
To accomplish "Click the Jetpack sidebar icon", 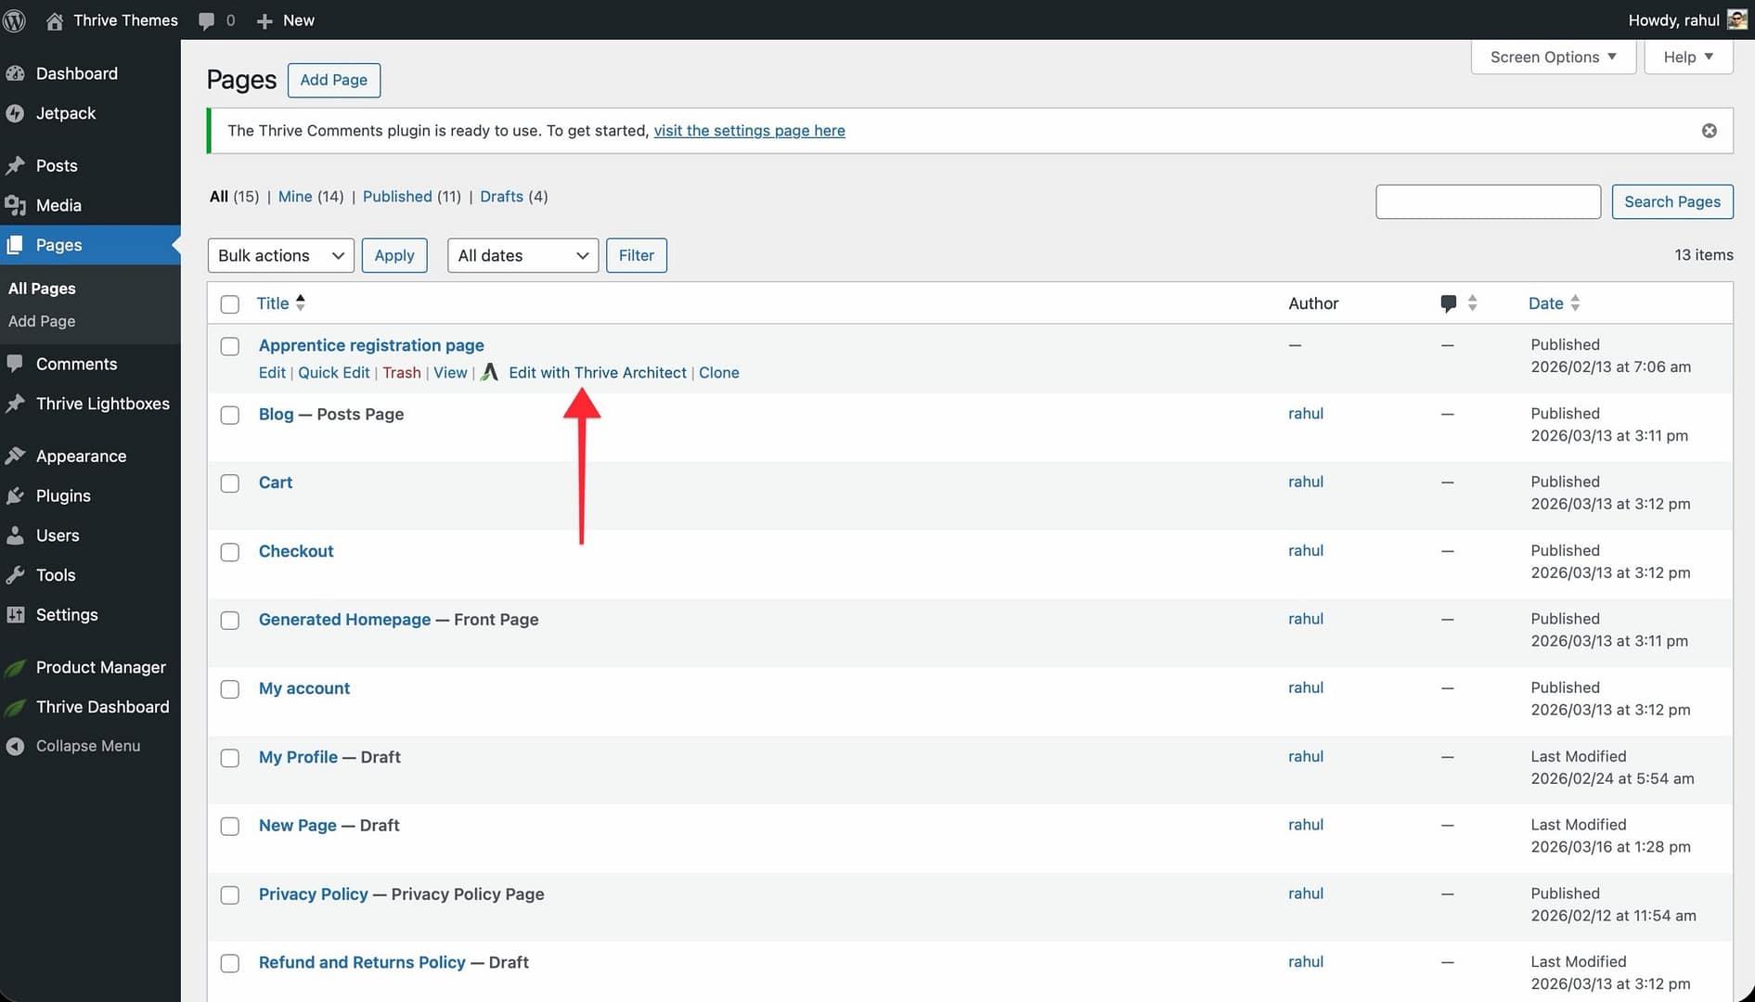I will pos(15,113).
